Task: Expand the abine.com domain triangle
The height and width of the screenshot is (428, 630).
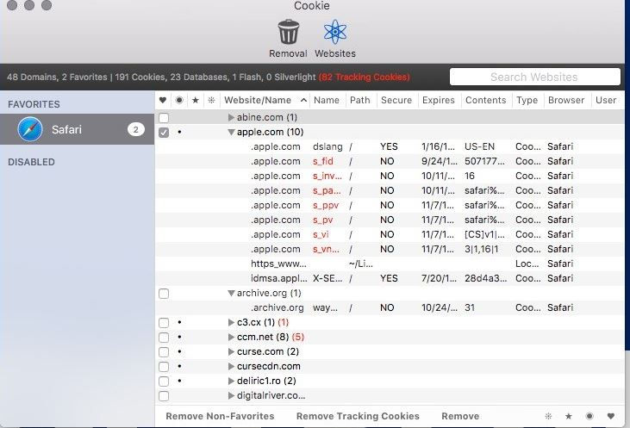Action: pyautogui.click(x=231, y=117)
